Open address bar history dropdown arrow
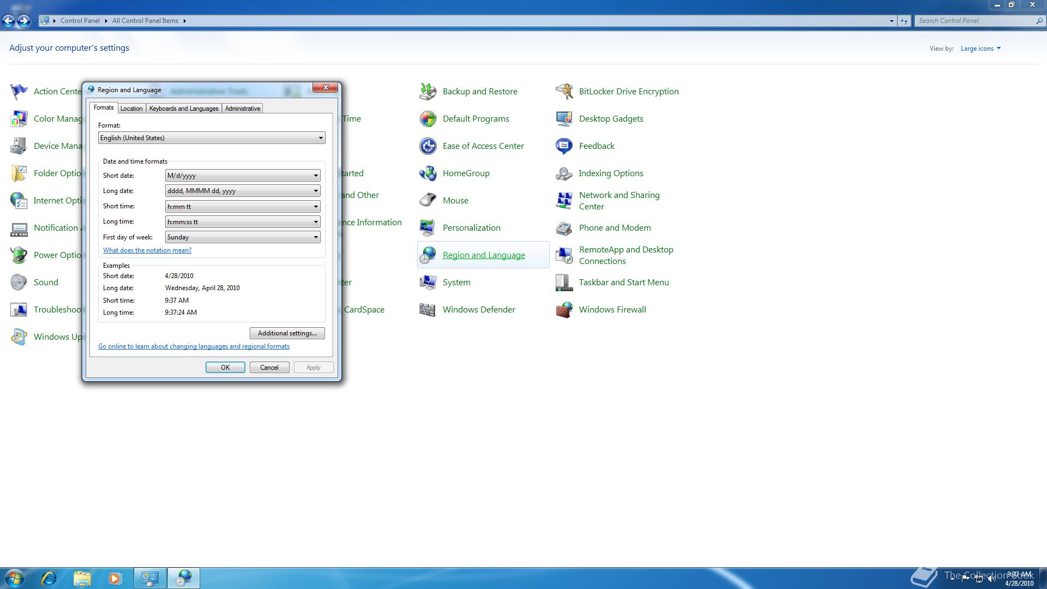 (892, 21)
